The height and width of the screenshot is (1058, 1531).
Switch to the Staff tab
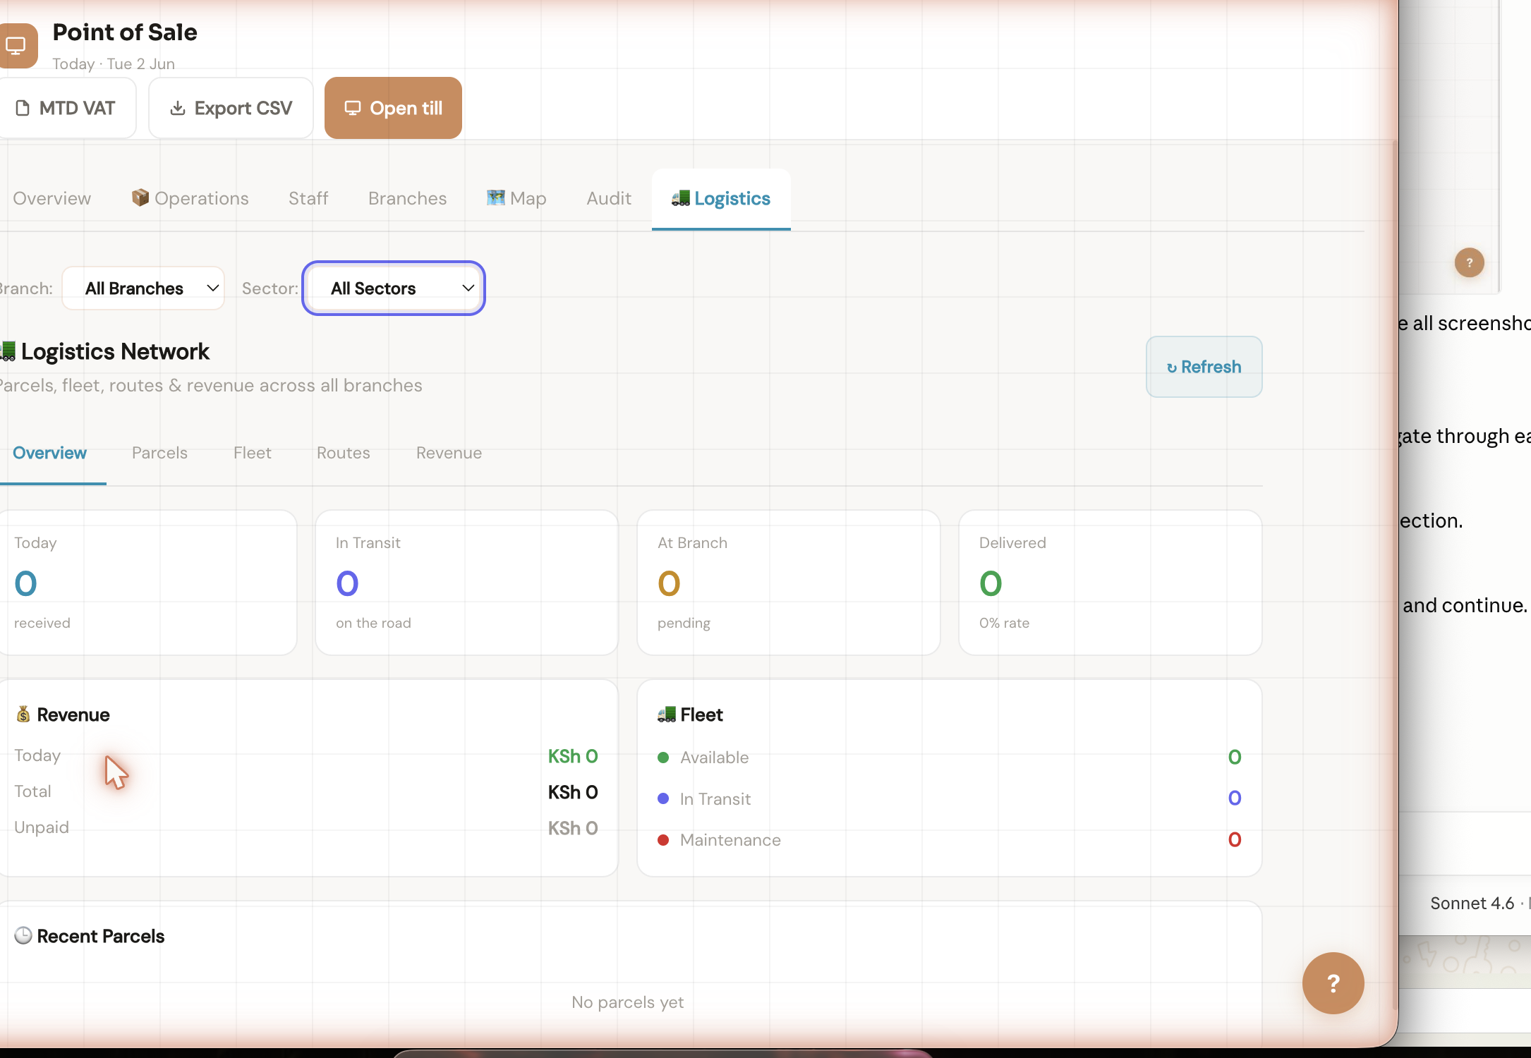tap(308, 198)
